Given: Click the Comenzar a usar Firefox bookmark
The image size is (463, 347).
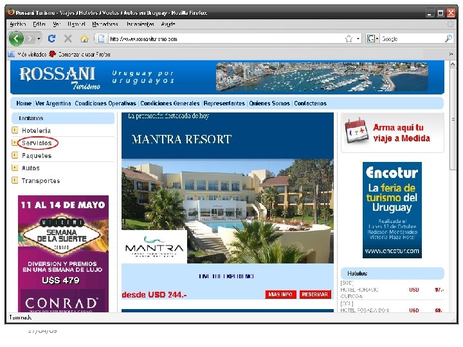Looking at the screenshot, I should (80, 54).
